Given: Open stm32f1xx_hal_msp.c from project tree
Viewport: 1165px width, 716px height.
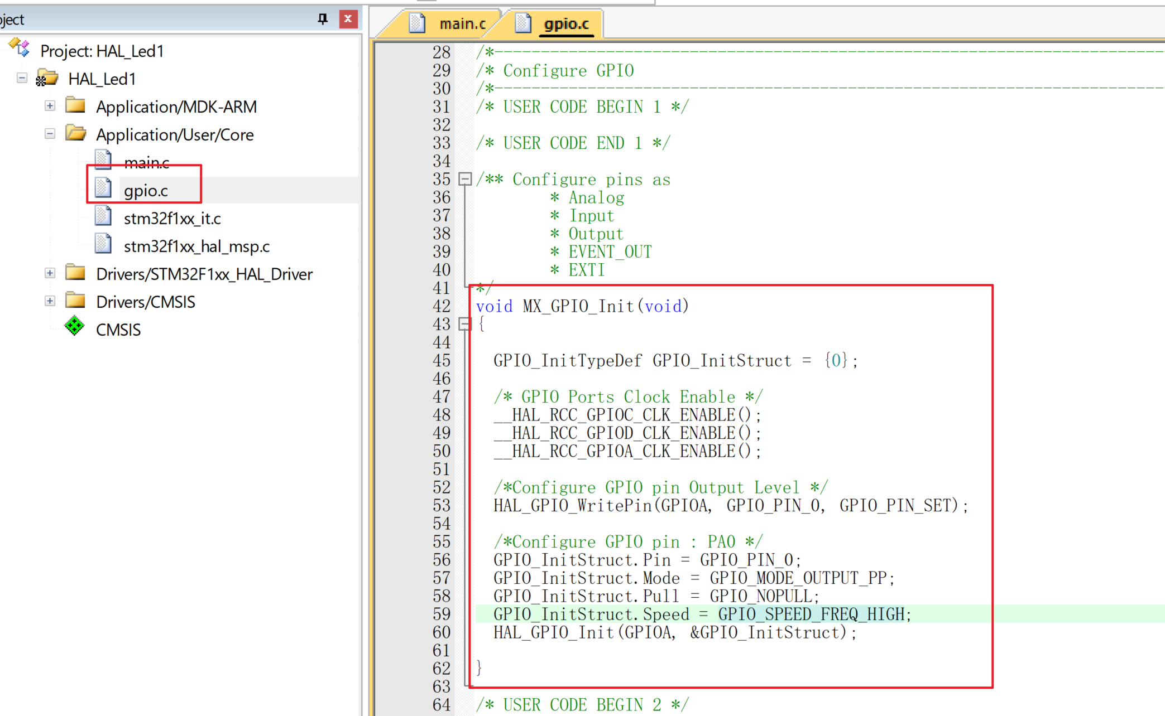Looking at the screenshot, I should 196,246.
